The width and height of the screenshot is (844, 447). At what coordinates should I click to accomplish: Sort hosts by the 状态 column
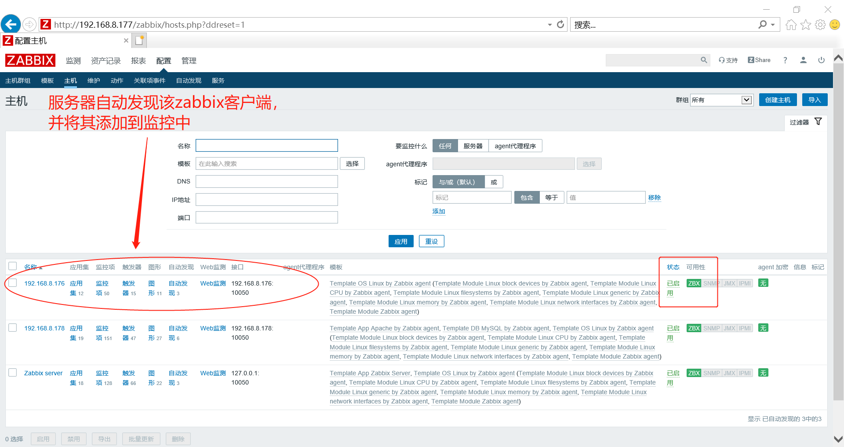tap(673, 267)
